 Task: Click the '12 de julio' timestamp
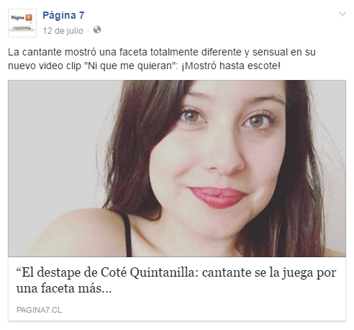[63, 31]
